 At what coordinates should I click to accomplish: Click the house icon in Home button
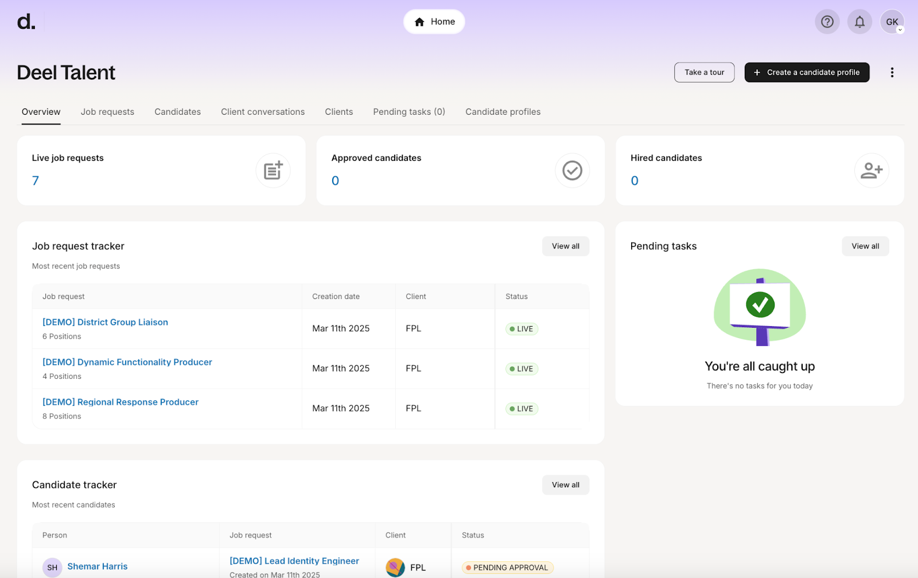pos(419,22)
